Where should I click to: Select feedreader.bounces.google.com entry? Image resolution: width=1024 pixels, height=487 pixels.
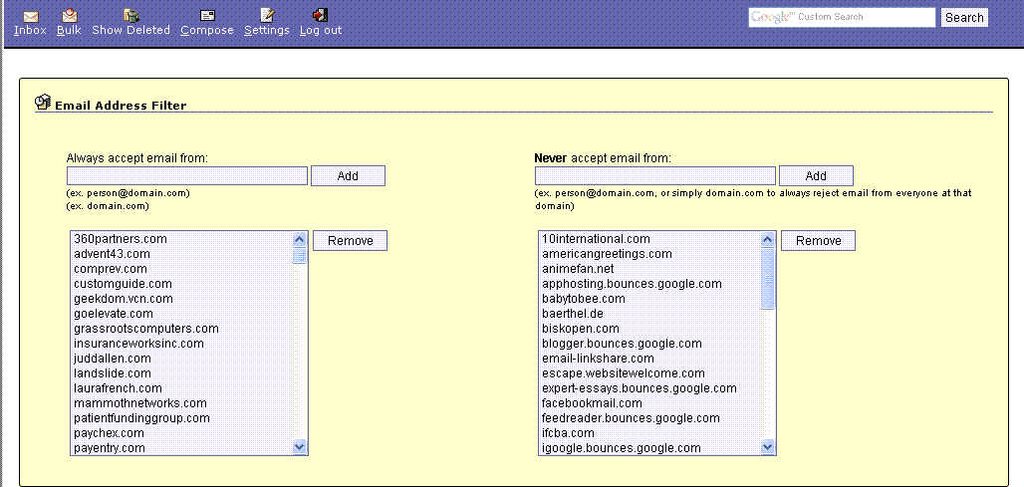pos(650,418)
